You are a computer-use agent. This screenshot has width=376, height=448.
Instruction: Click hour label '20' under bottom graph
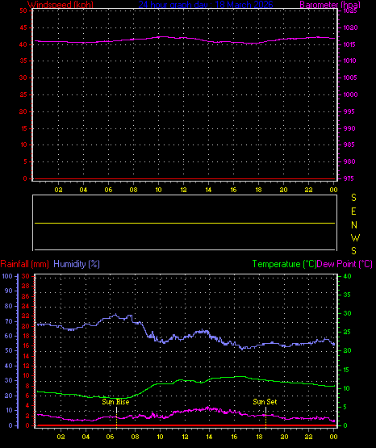click(x=284, y=437)
